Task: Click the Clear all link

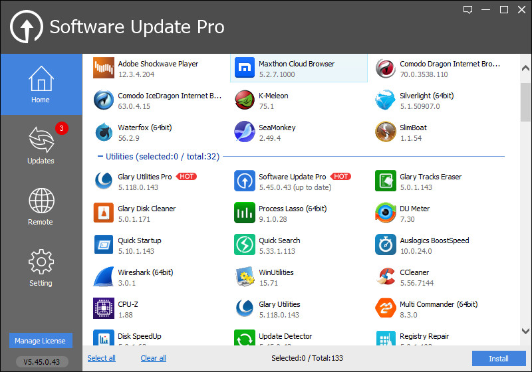Action: tap(154, 358)
